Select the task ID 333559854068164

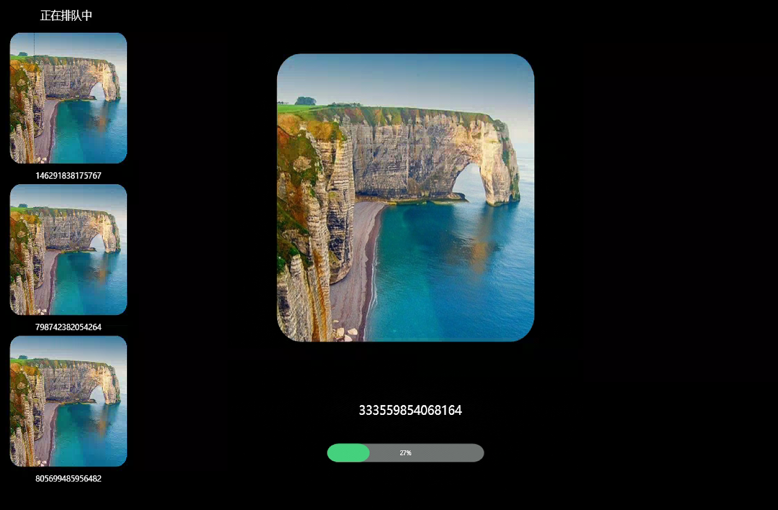tap(410, 410)
